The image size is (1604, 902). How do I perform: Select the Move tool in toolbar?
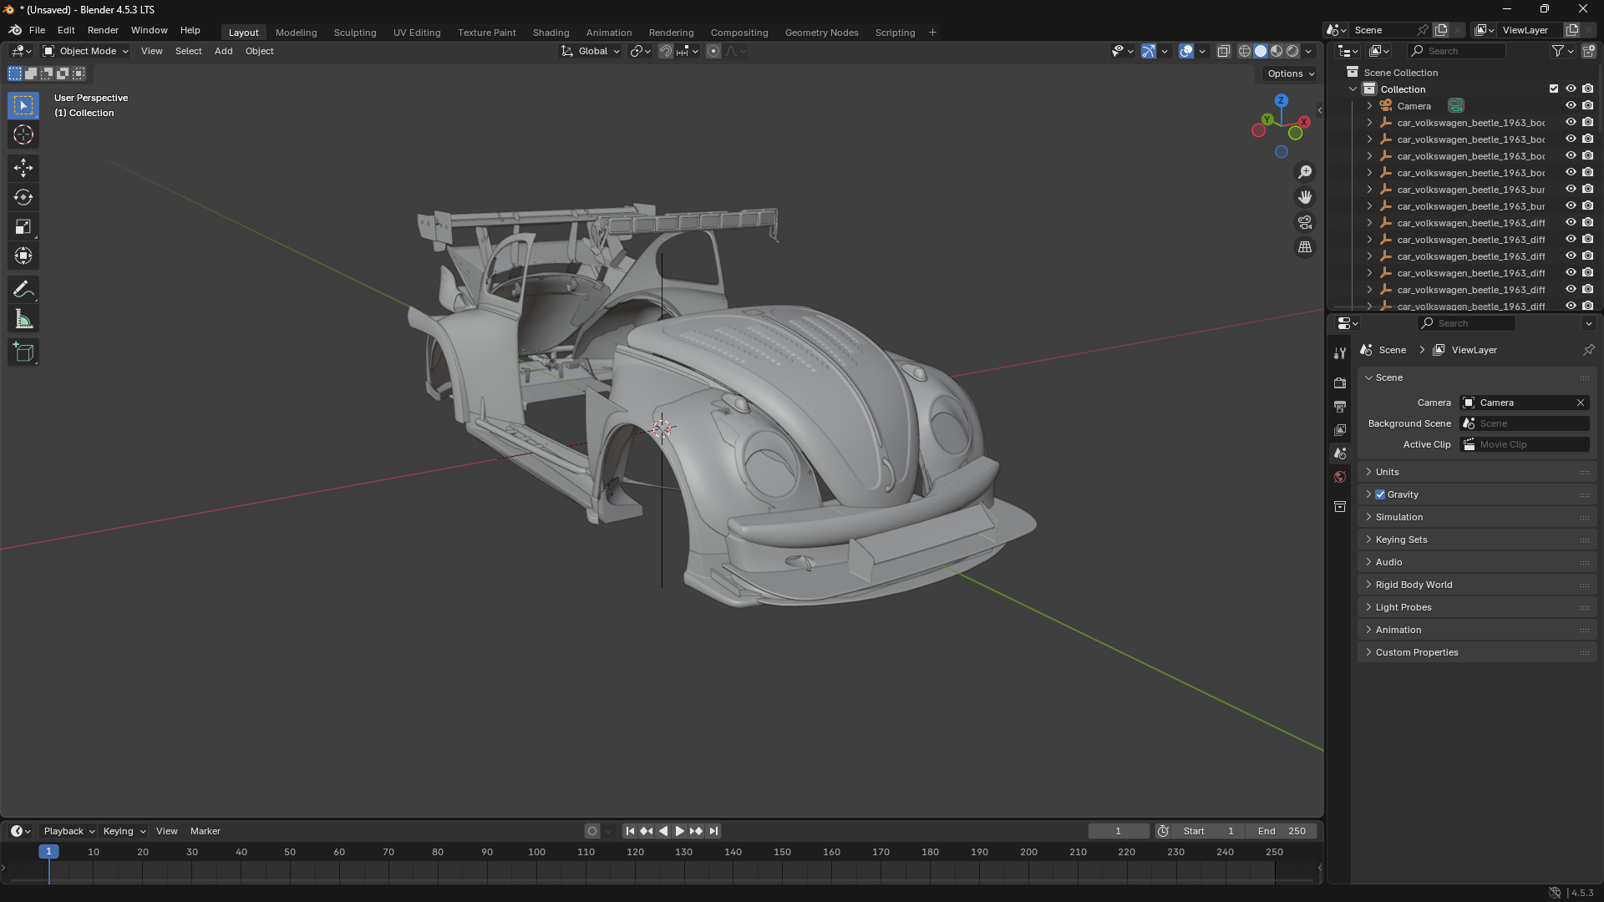23,168
